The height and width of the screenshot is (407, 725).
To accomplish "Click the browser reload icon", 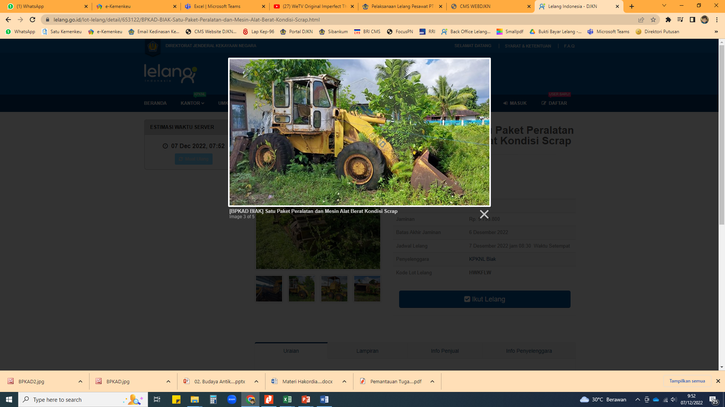I will (x=32, y=20).
